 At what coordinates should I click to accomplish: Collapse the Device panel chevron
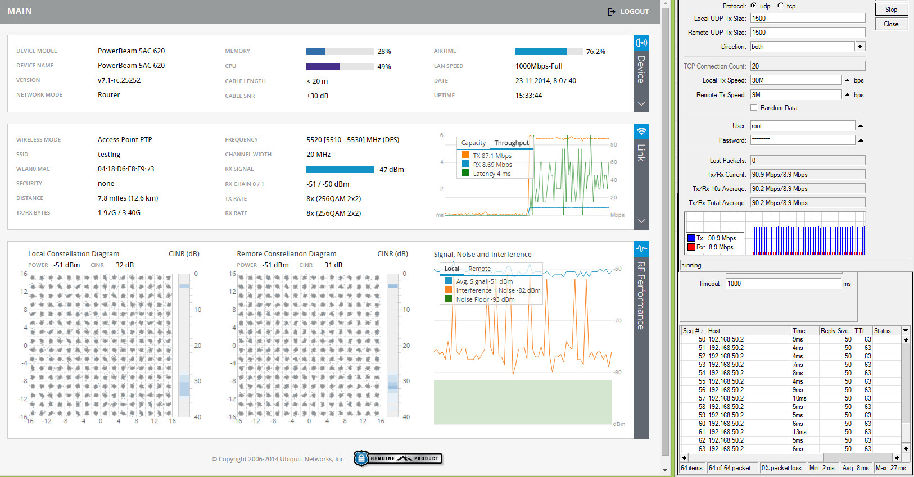(x=641, y=104)
